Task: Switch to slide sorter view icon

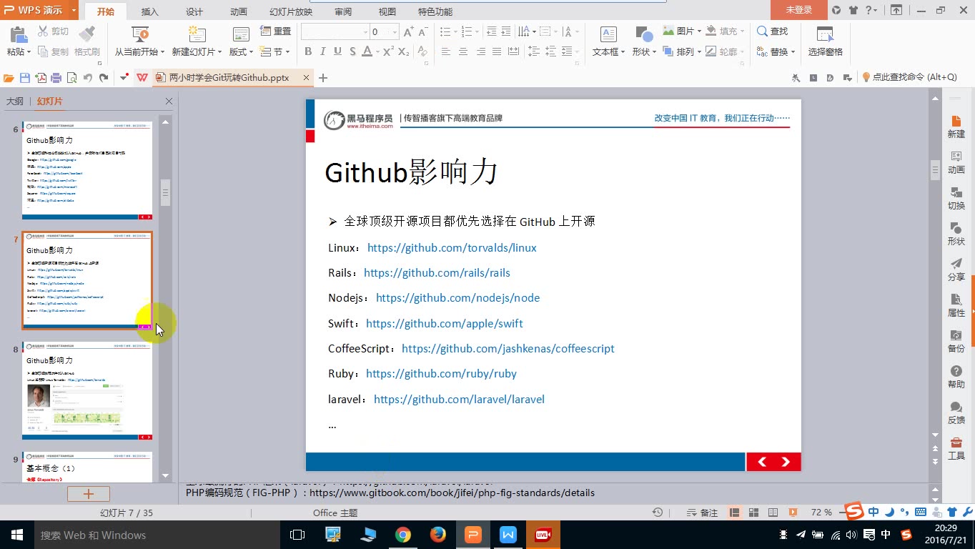Action: click(753, 513)
